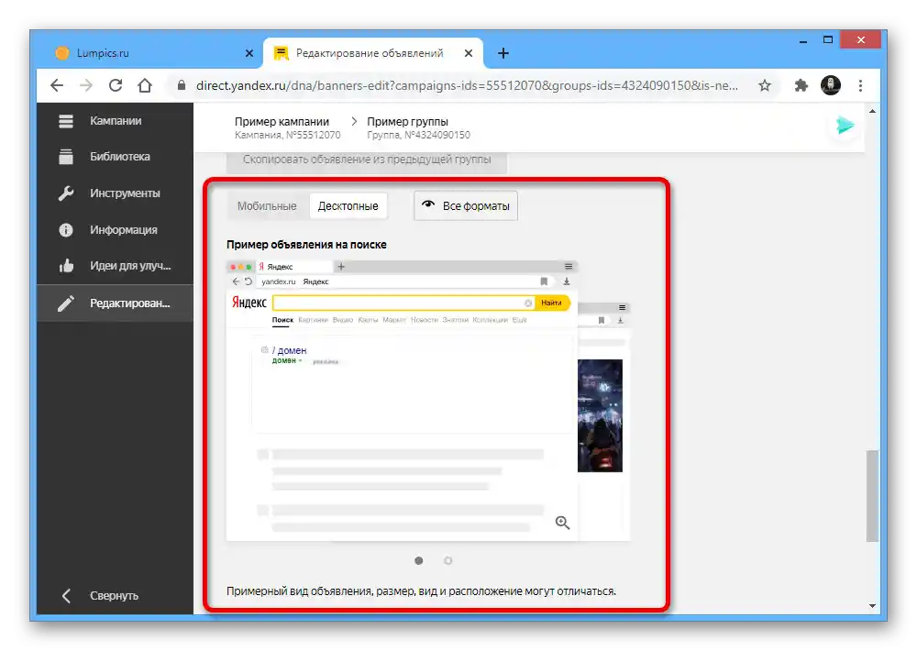Click the Библиотека archive icon
The image size is (917, 651).
coord(65,157)
